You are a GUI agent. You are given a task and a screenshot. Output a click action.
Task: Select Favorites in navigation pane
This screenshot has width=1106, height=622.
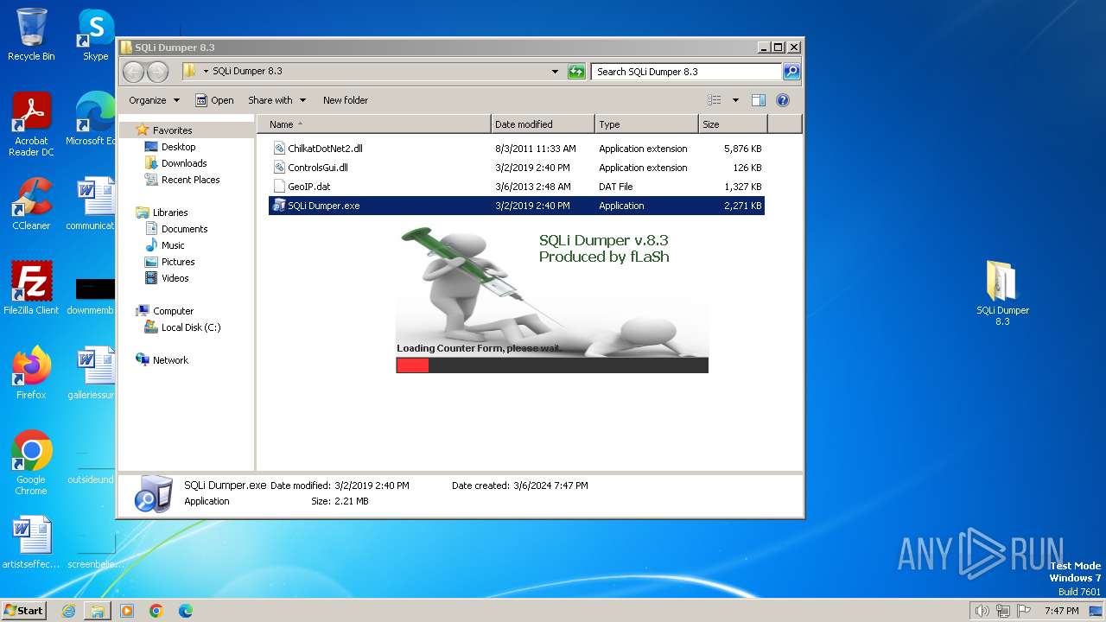point(172,130)
